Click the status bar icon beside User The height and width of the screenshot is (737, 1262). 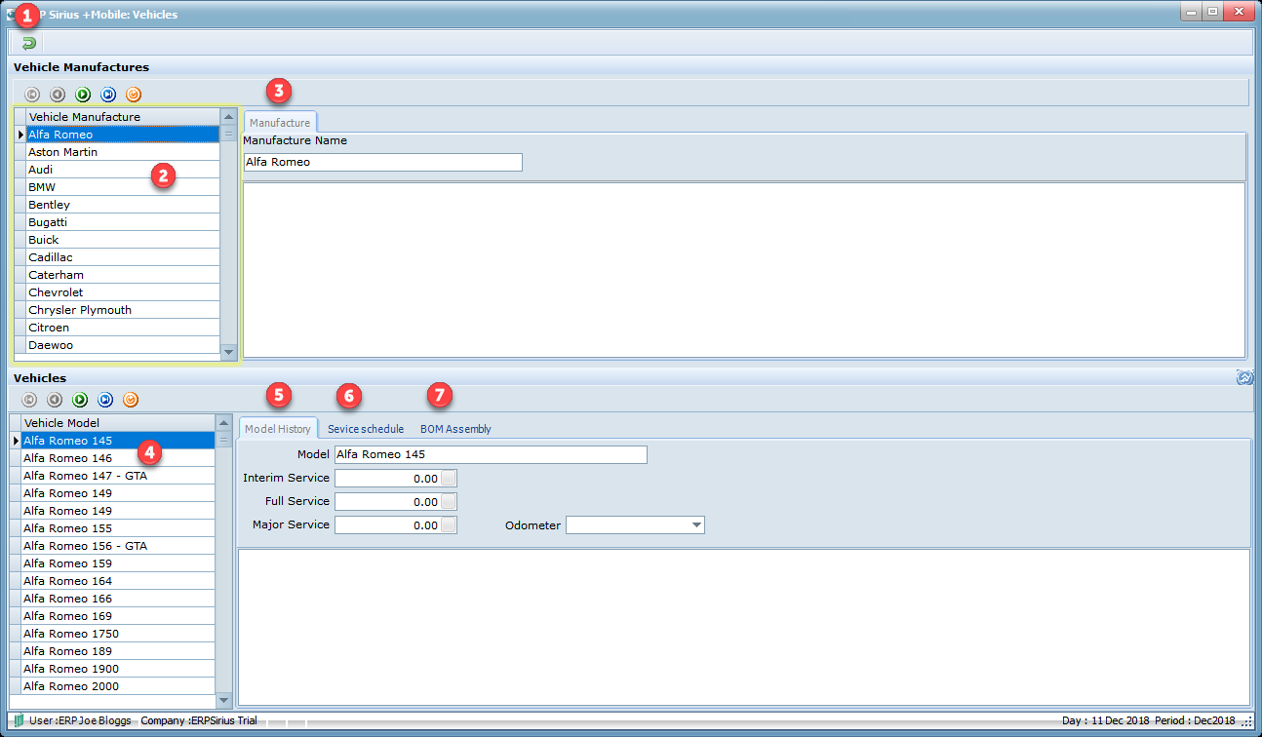click(x=18, y=720)
